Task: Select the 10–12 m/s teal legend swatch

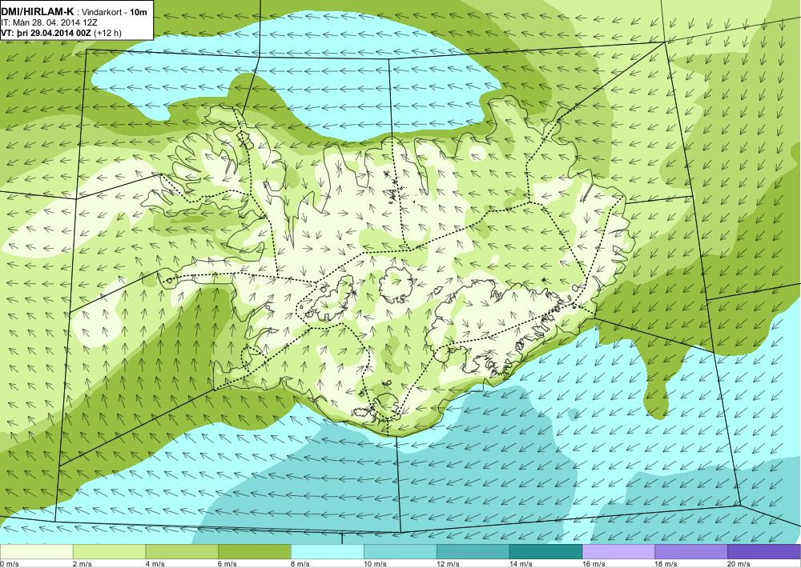Action: click(x=400, y=552)
